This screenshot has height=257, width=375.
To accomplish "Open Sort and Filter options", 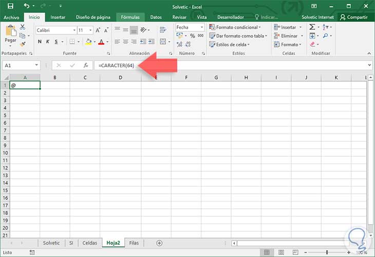I will [326, 27].
